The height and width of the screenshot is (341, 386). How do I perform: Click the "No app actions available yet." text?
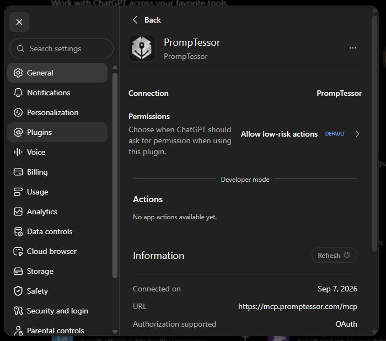(x=175, y=217)
